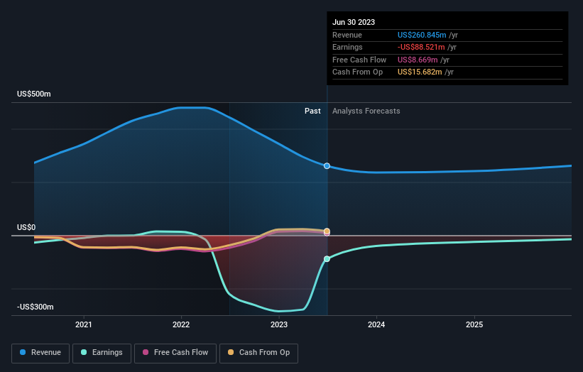583x372 pixels.
Task: Click the -US$88.521m earnings value
Action: pos(421,47)
